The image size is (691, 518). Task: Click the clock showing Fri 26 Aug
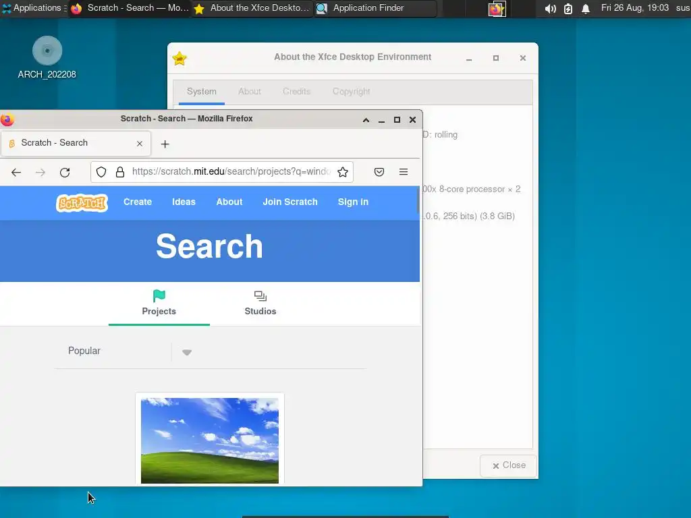click(634, 8)
